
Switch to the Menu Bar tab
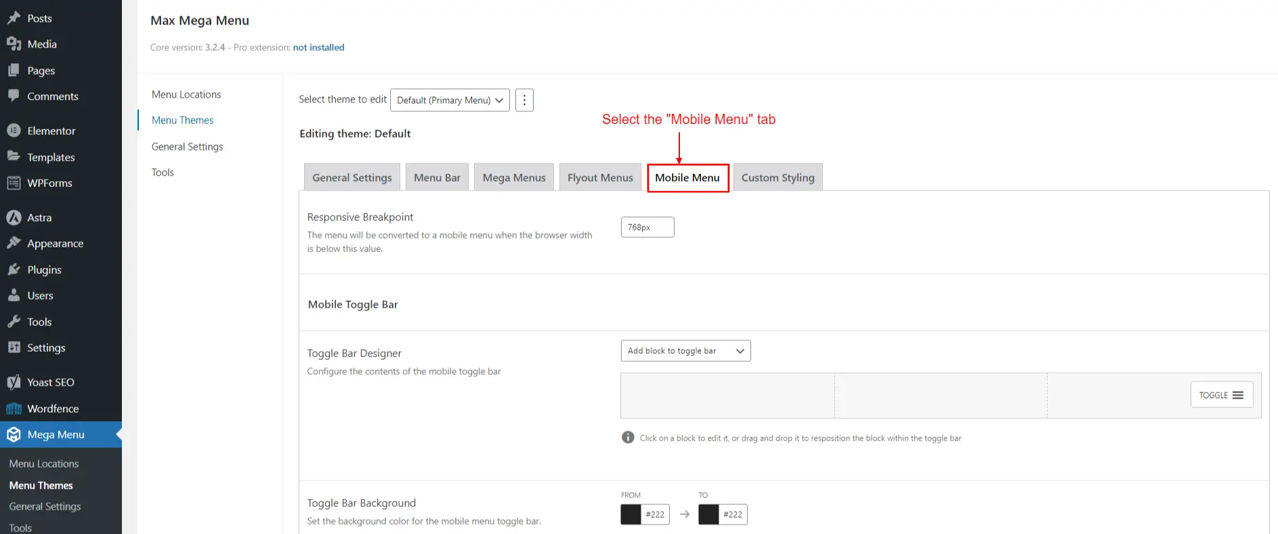tap(437, 177)
